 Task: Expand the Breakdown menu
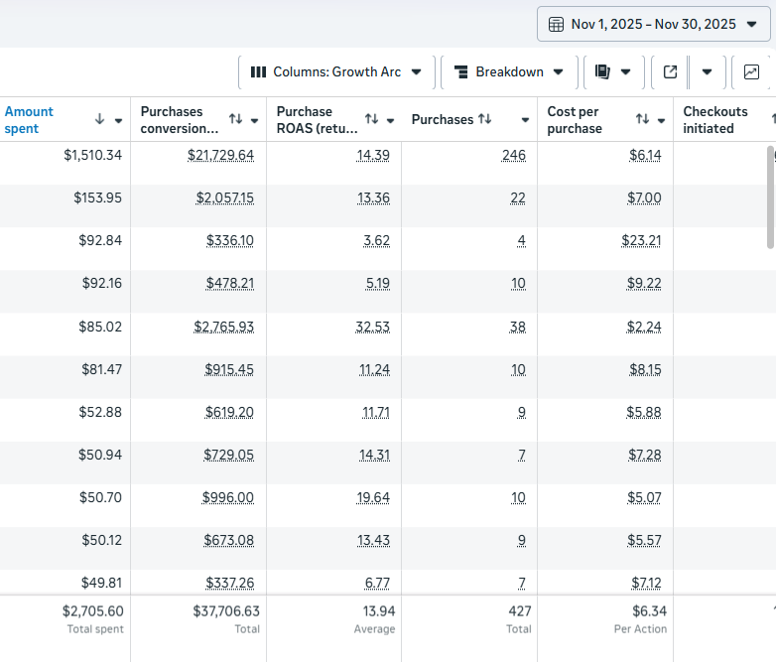(x=509, y=72)
